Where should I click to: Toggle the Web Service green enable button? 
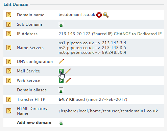[x=61, y=81]
